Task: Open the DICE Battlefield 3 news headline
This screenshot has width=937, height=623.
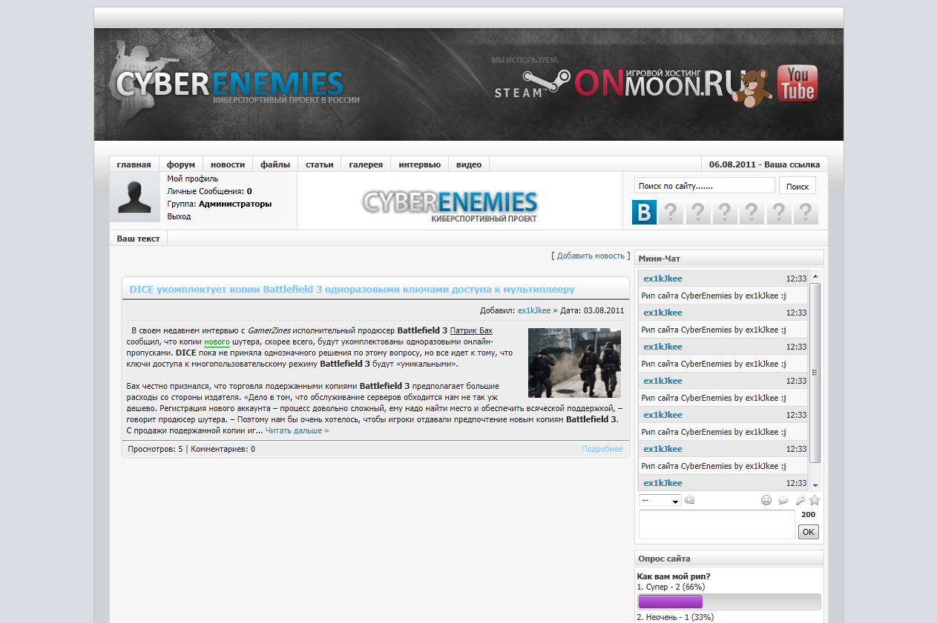Action: point(352,289)
